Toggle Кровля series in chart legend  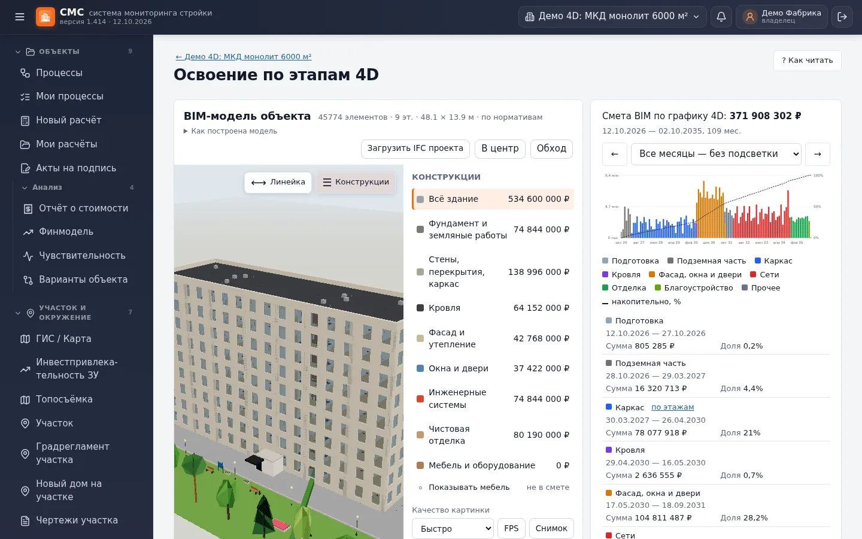621,275
